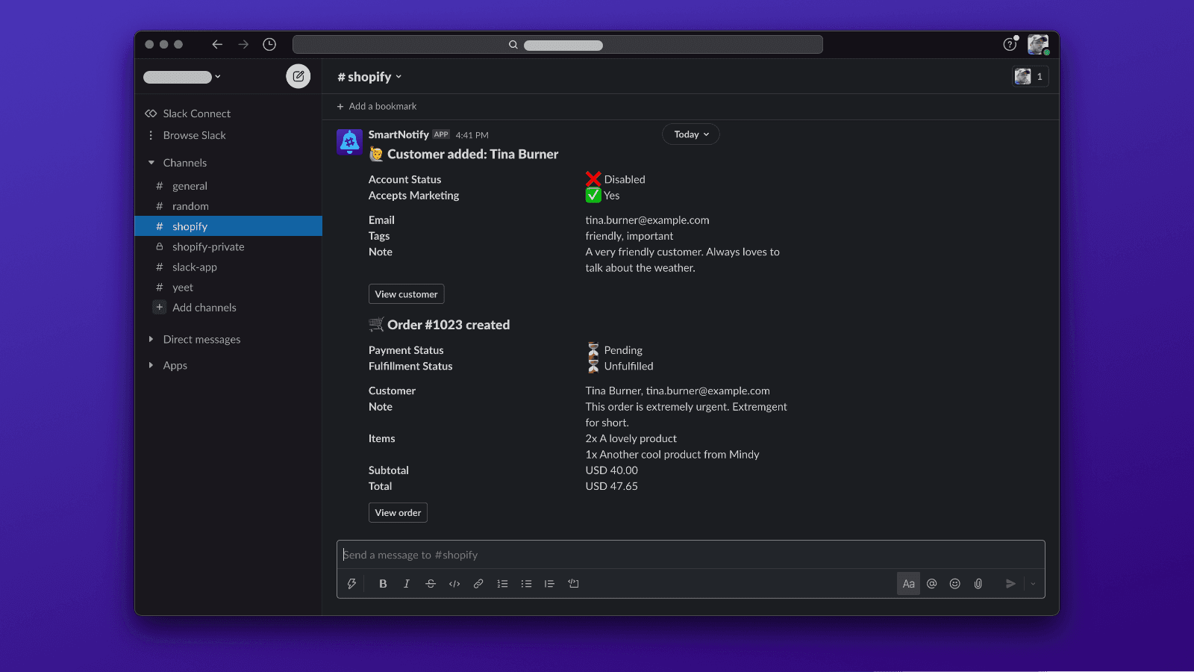
Task: Click the View customer button
Action: [x=406, y=293]
